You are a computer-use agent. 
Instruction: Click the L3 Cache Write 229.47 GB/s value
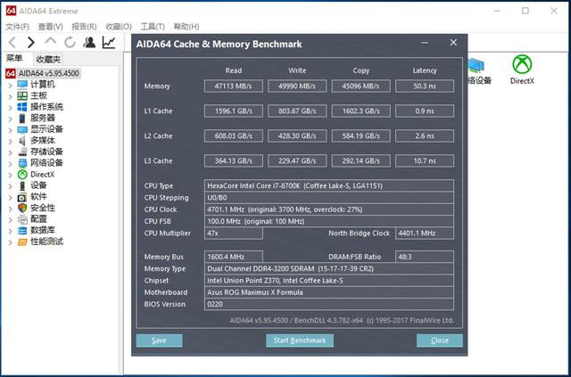[x=297, y=160]
